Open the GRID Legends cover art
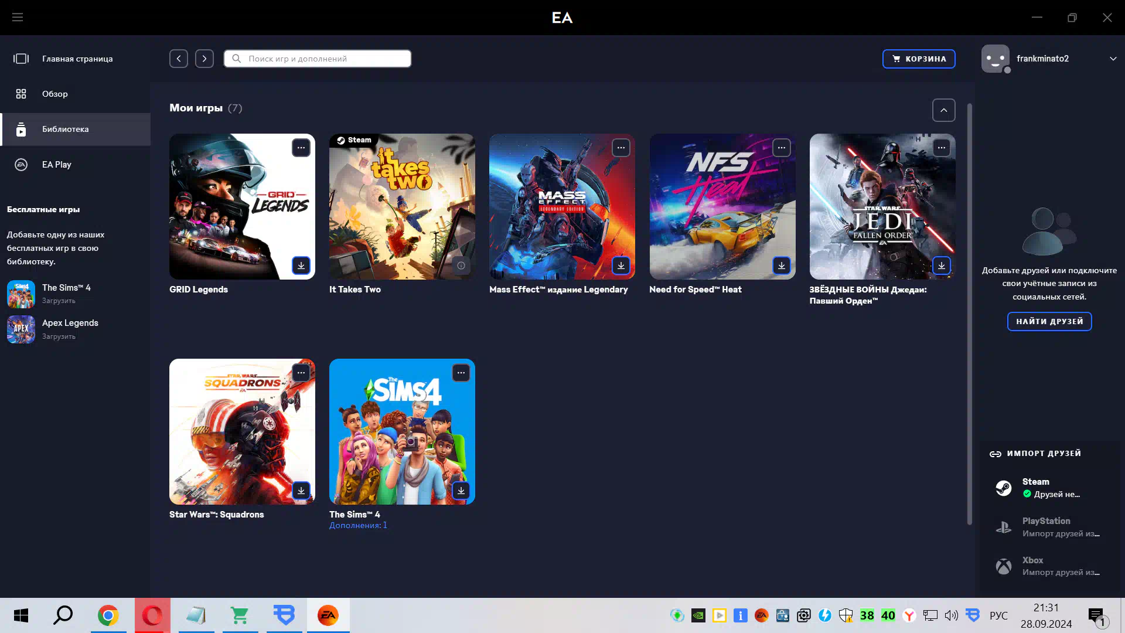 click(x=242, y=206)
